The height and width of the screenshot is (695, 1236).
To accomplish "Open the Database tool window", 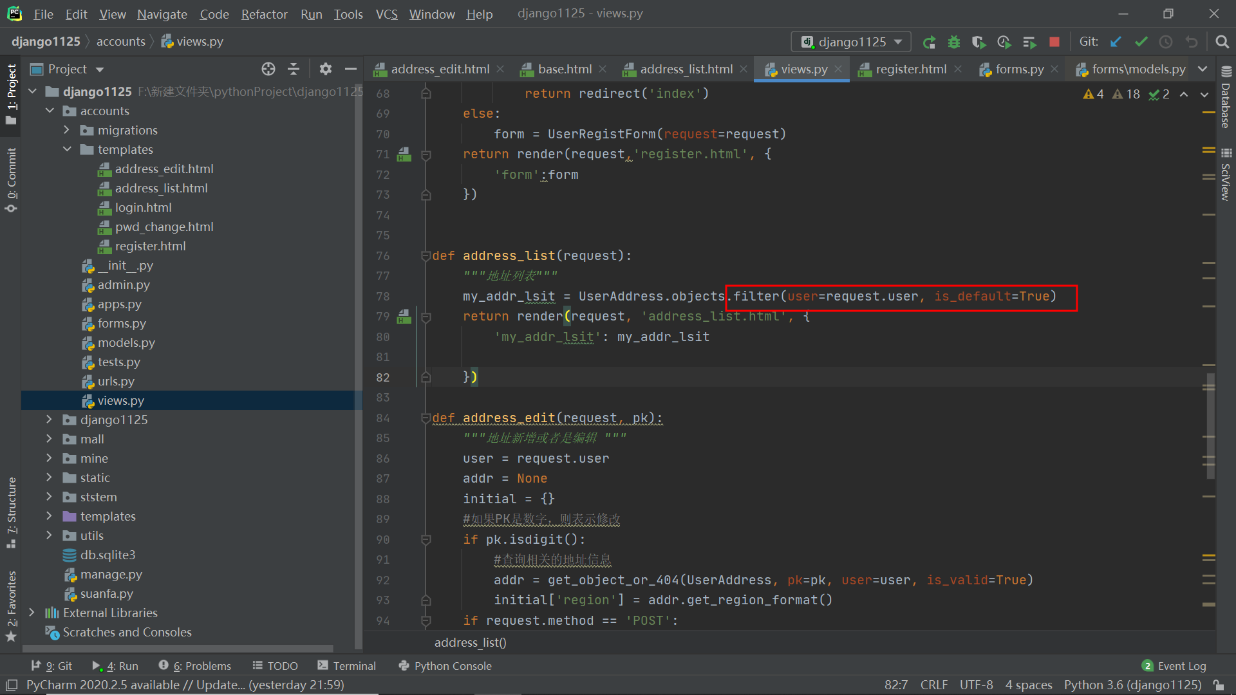I will click(1226, 97).
